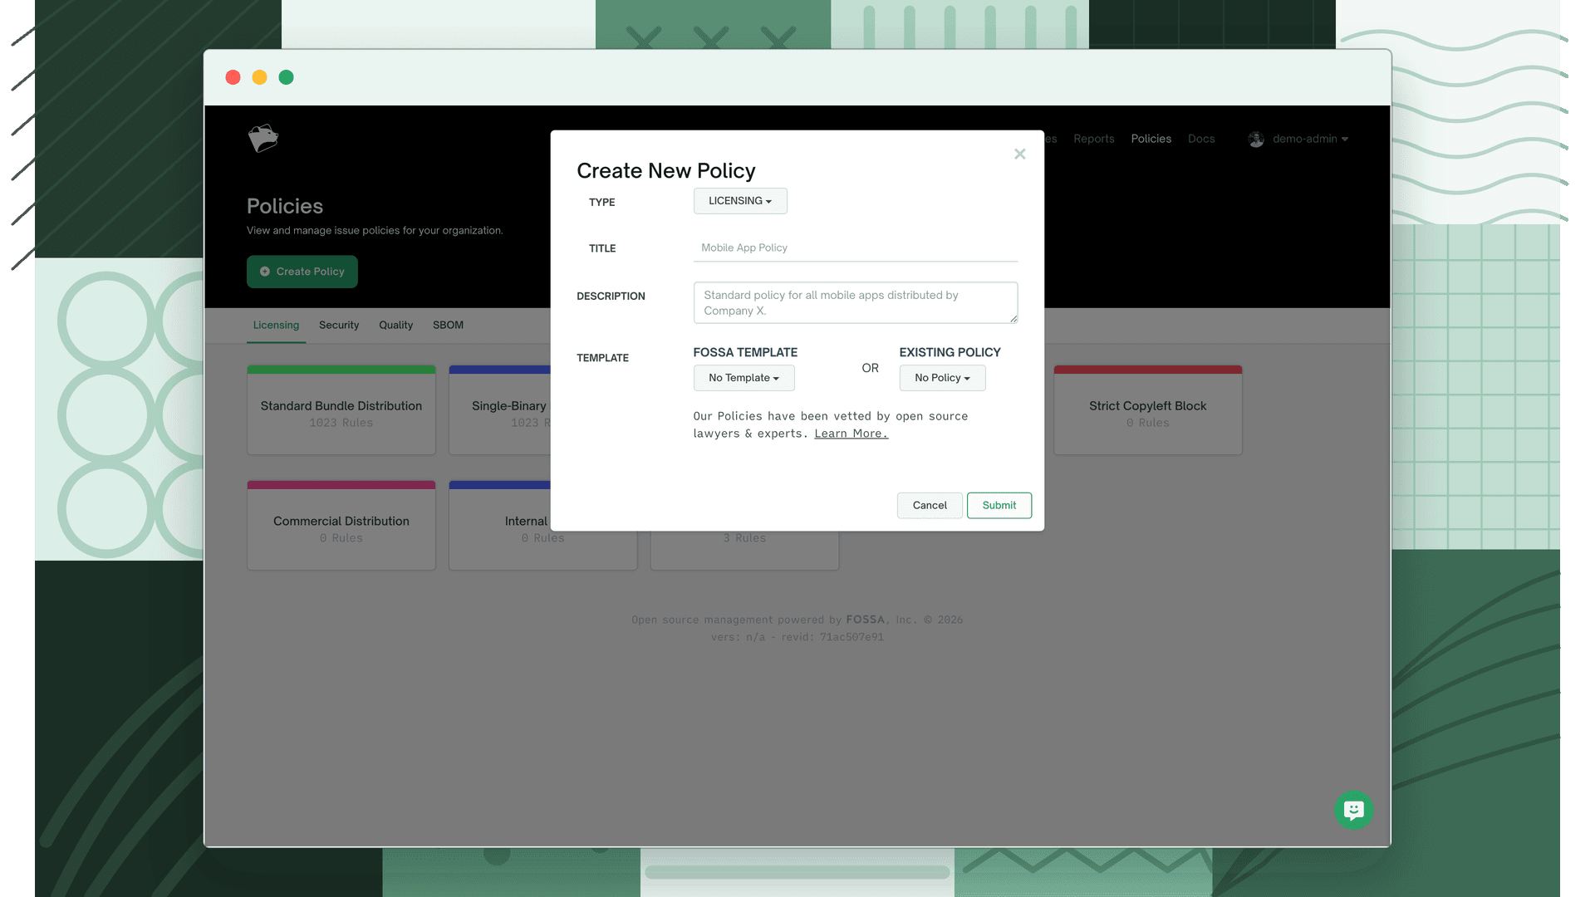Click the red window close dot

point(233,77)
